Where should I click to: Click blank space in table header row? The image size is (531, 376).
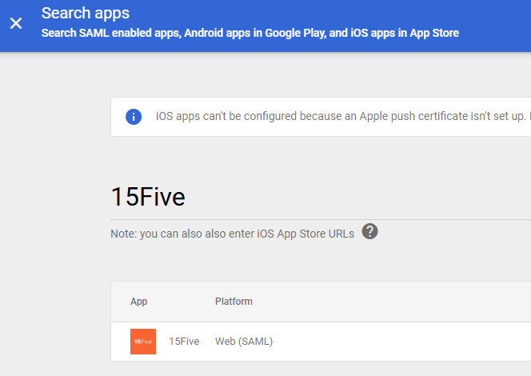(400, 302)
